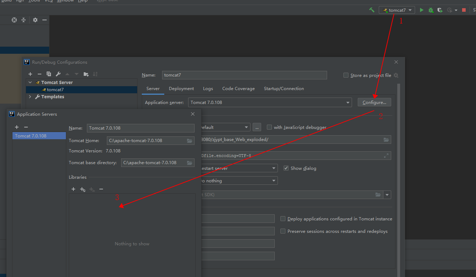The image size is (476, 277).
Task: Expand the Templates tree node
Action: click(x=30, y=97)
